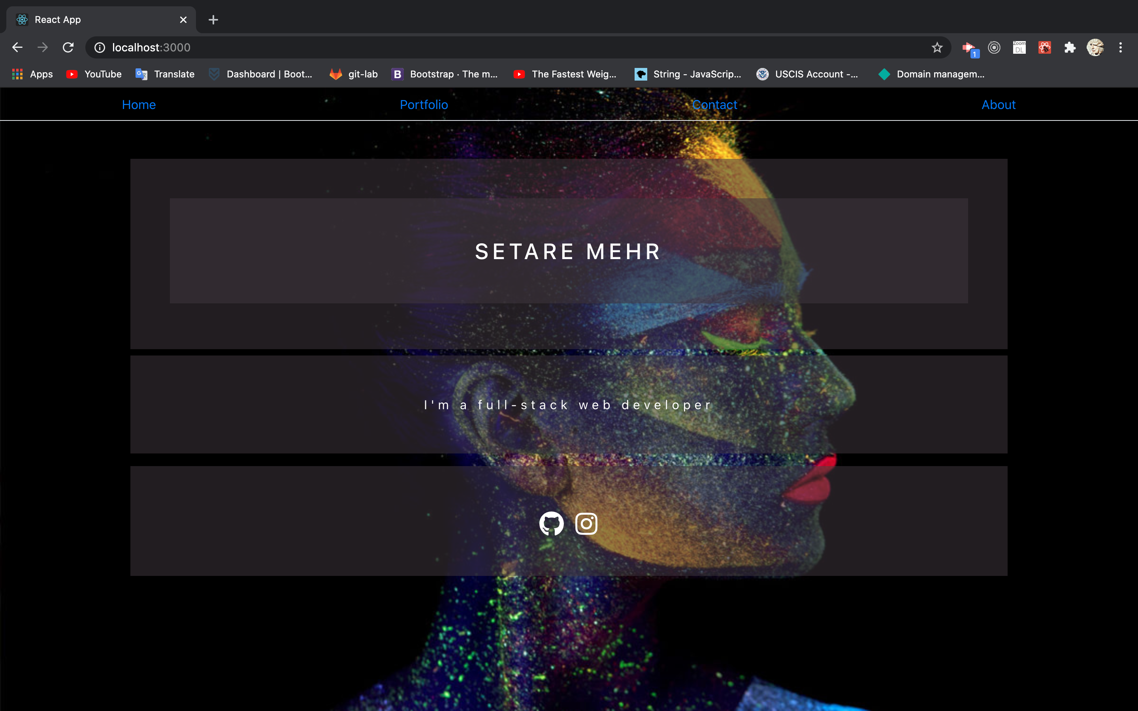
Task: Open the Dashboard | Boot... bookmark
Action: click(x=260, y=74)
